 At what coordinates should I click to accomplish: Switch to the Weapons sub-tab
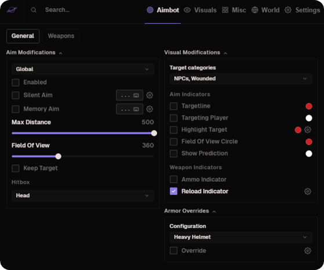point(61,36)
